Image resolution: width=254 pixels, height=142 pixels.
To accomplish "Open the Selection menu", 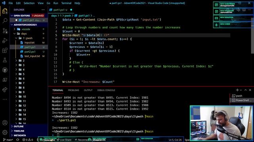I will [29, 3].
